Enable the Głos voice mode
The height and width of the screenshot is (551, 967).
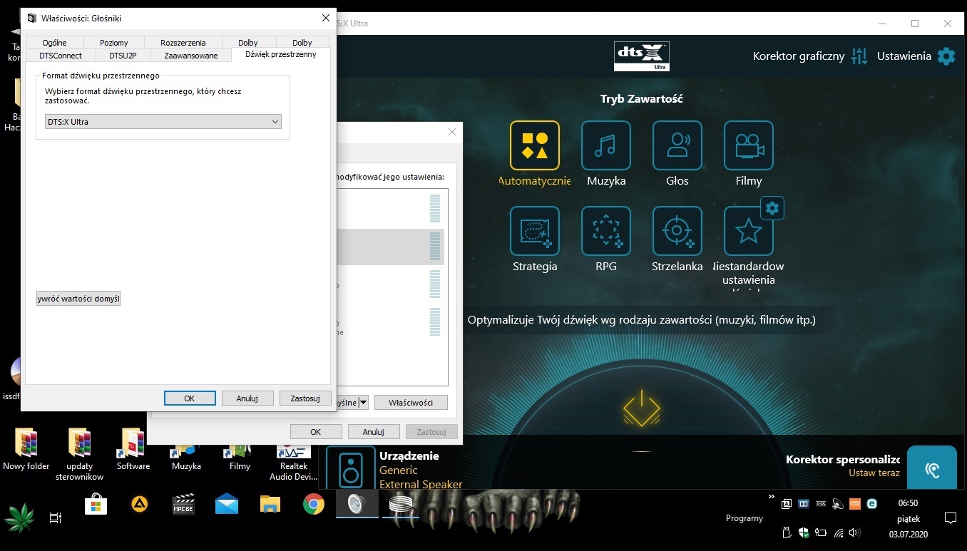coord(677,145)
